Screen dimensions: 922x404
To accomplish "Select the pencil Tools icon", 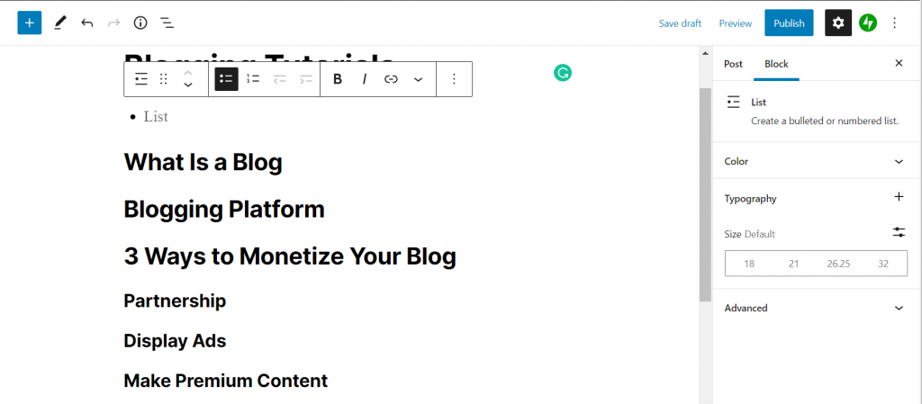I will click(59, 22).
